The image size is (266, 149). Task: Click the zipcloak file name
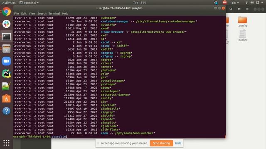click(x=108, y=105)
